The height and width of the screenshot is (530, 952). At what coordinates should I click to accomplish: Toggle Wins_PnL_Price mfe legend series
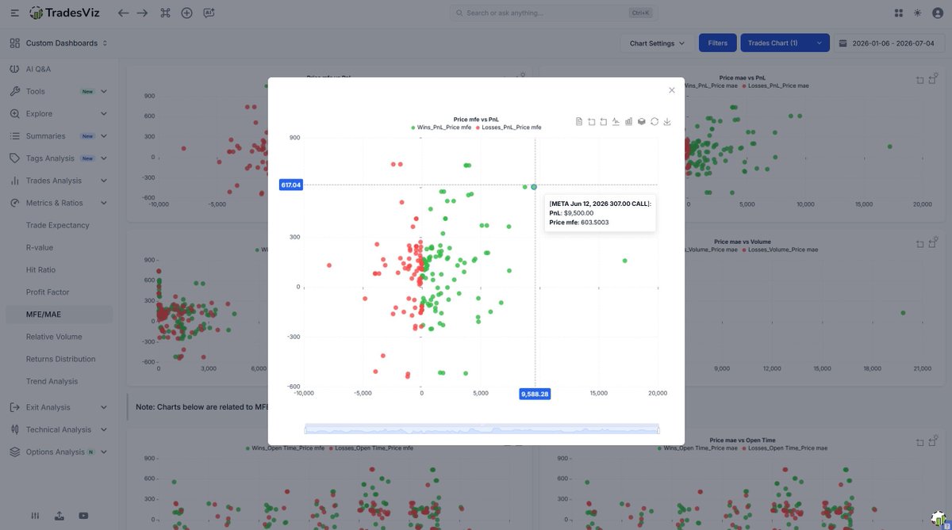point(441,127)
